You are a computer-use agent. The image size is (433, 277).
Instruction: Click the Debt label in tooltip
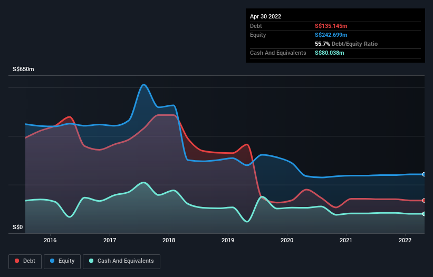coord(256,26)
